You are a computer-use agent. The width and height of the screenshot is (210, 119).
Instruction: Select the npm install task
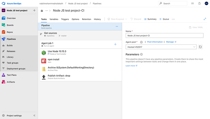(x=81, y=61)
